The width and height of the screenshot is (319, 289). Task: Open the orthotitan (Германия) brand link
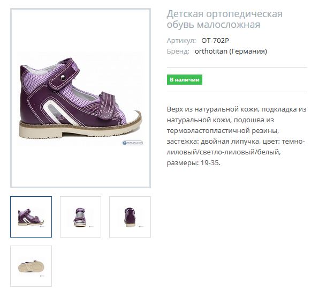pos(231,51)
